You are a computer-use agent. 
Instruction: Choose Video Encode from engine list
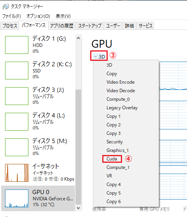(x=121, y=82)
